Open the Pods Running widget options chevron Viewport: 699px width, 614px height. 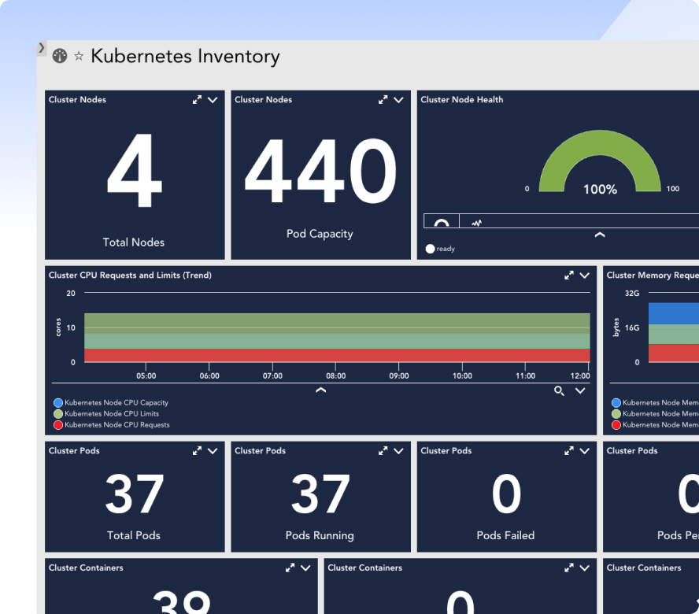point(398,451)
